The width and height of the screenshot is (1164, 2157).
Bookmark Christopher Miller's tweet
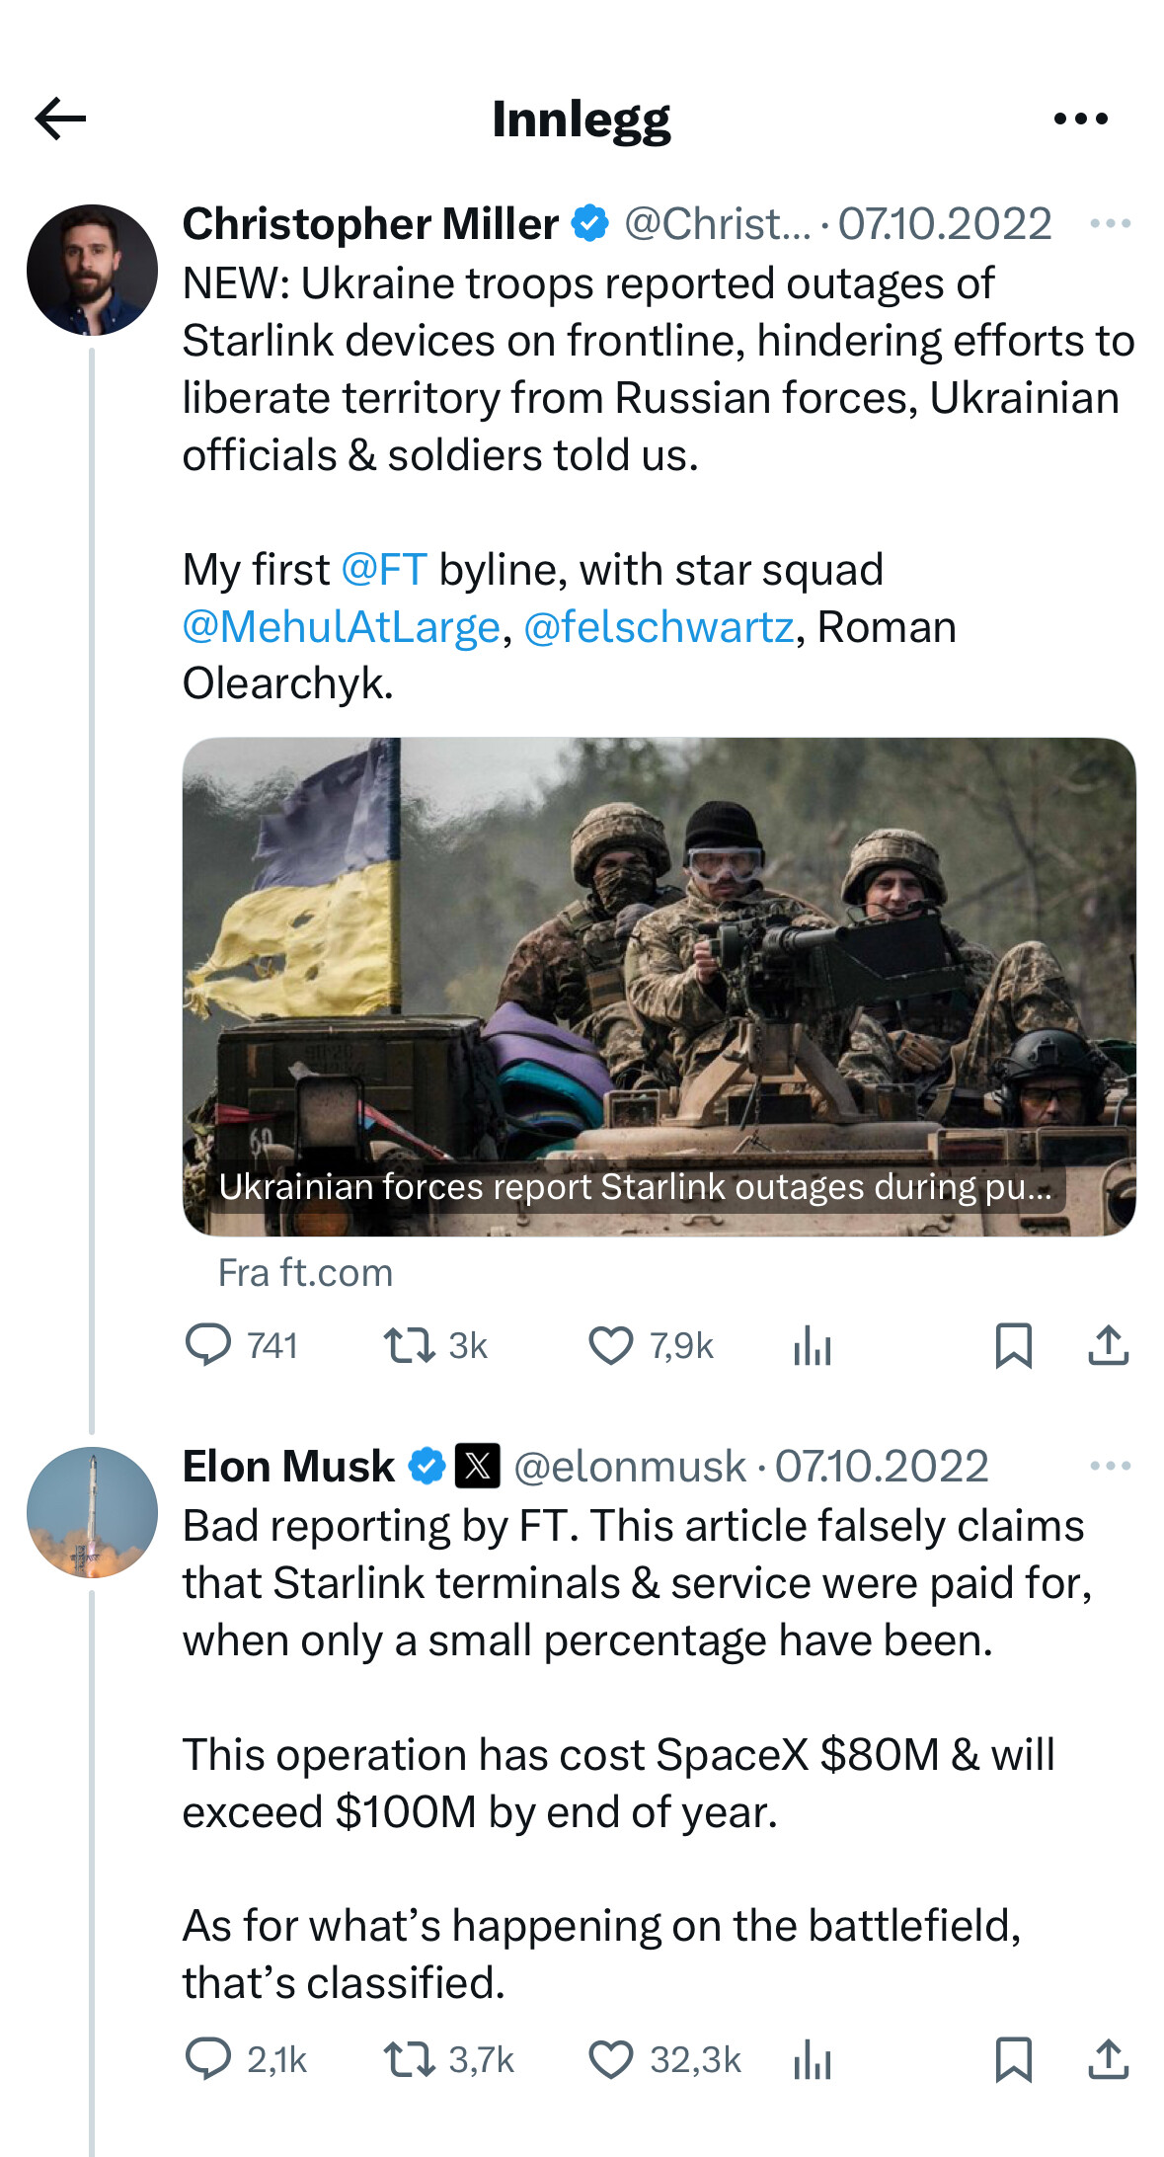(x=1014, y=1345)
